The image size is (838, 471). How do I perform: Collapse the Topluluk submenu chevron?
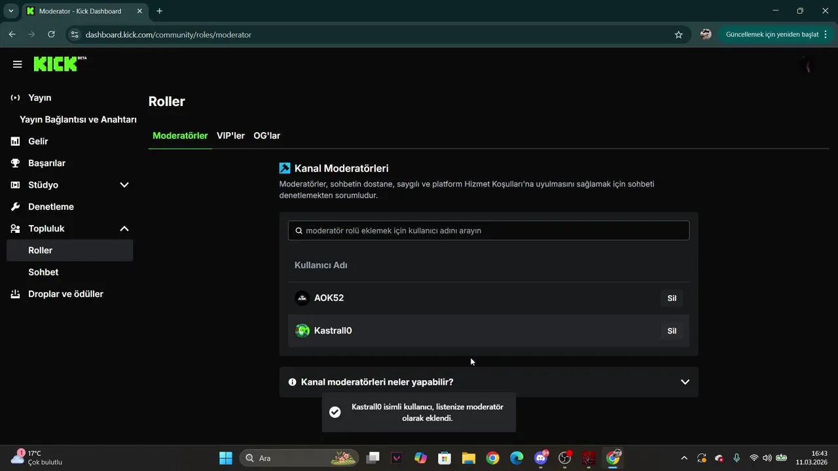coord(124,228)
